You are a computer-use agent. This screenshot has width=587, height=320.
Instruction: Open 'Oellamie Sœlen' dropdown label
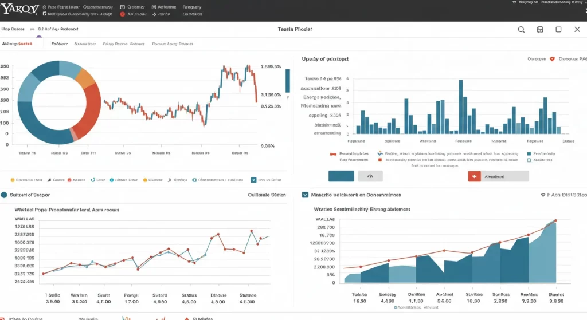coord(267,195)
